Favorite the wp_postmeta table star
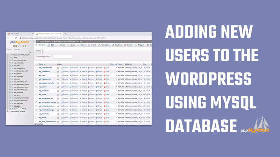Image resolution: width=280 pixels, height=157 pixels. tap(58, 91)
